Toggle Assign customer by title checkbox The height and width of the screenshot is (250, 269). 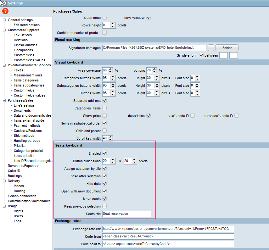click(x=104, y=168)
